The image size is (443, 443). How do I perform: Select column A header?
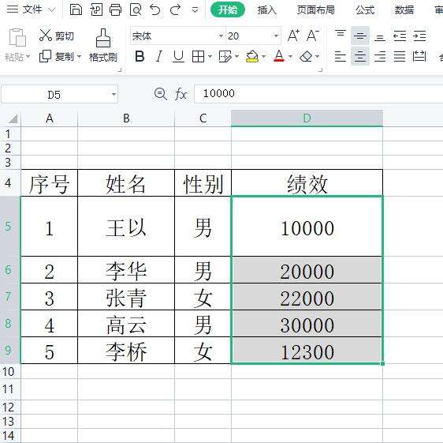(50, 118)
